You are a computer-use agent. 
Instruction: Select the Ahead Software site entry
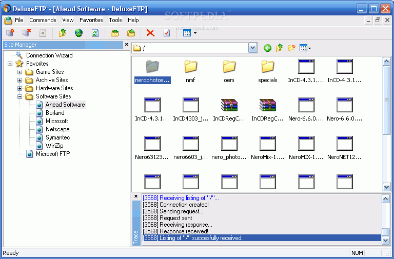(65, 105)
